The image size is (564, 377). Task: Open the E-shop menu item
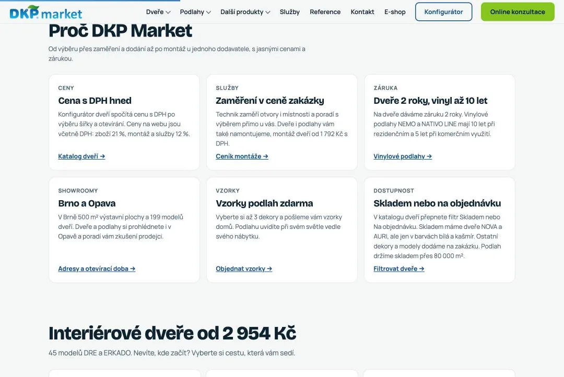pos(395,12)
